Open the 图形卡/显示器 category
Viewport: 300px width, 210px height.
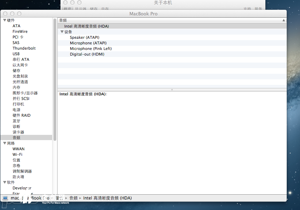pyautogui.click(x=25, y=93)
